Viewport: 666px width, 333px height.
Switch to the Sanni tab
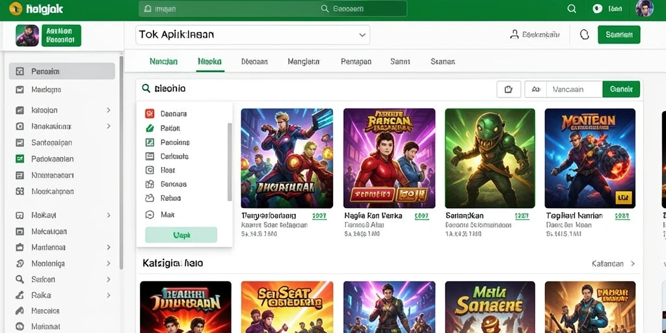[x=400, y=62]
